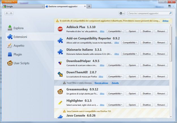The image size is (177, 123).
Task: Expand Compatibilità dropdown for DownloadHelper
Action: (115, 65)
